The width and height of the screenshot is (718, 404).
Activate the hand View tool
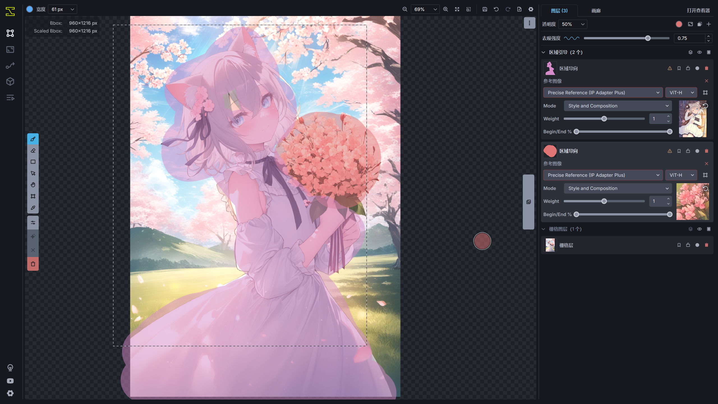point(33,185)
